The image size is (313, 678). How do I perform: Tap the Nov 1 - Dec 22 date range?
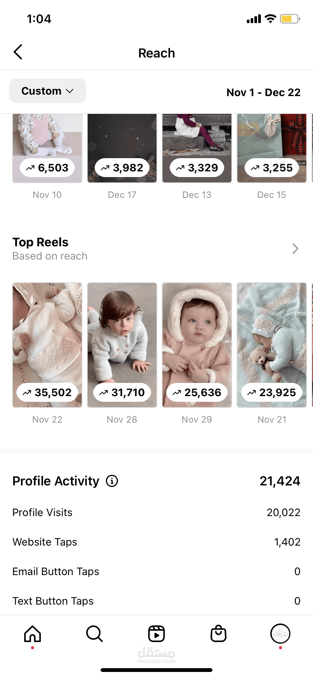[263, 92]
